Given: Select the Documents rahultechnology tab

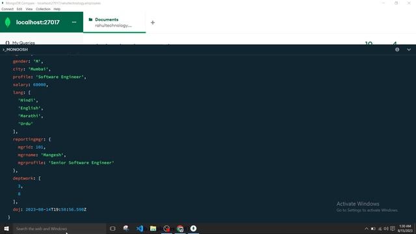Looking at the screenshot, I should tap(114, 22).
